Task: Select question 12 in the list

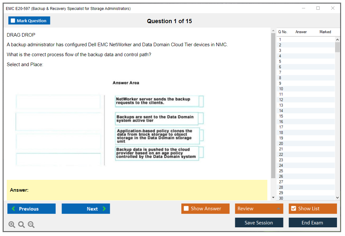Action: (x=281, y=100)
